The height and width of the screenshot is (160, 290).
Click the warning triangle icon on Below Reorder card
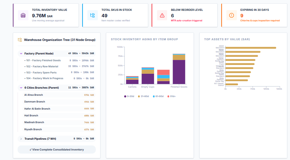coord(162,15)
